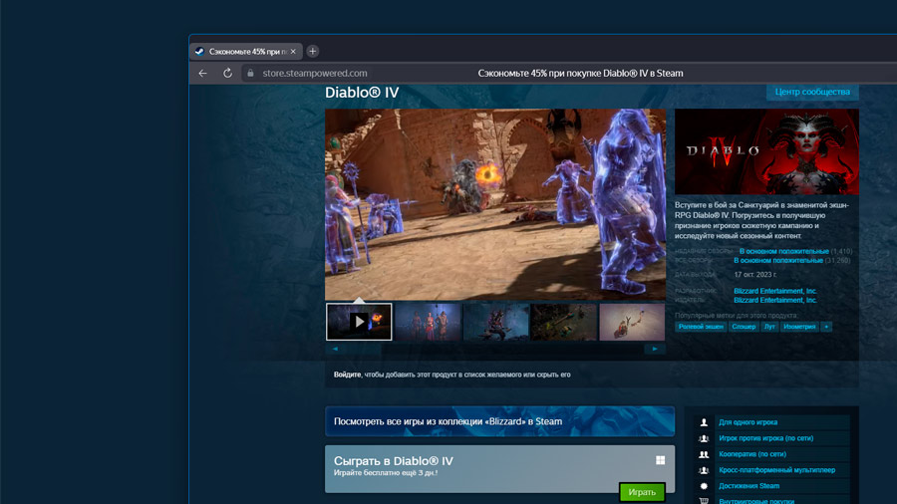Click the co-op players icon

pyautogui.click(x=704, y=454)
